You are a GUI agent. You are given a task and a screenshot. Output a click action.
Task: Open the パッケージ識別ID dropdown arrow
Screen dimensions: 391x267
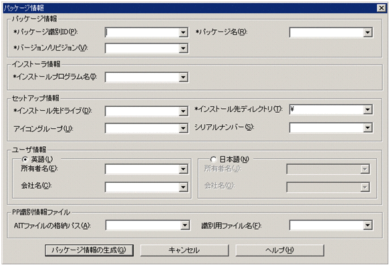[x=183, y=33]
